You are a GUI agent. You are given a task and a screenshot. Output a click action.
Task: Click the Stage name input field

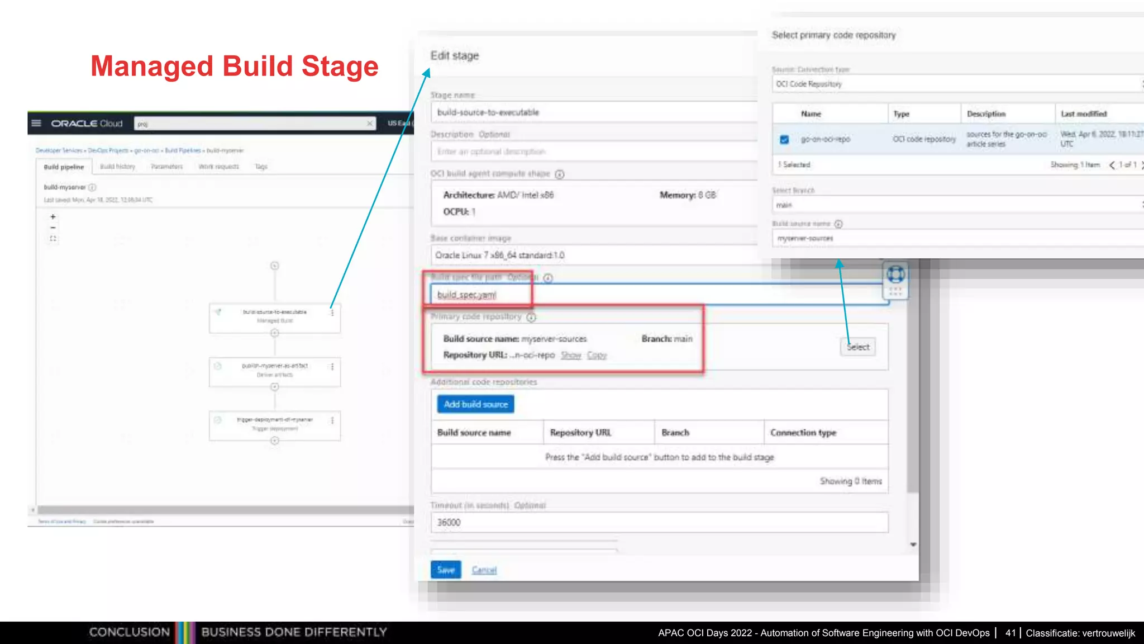[594, 112]
